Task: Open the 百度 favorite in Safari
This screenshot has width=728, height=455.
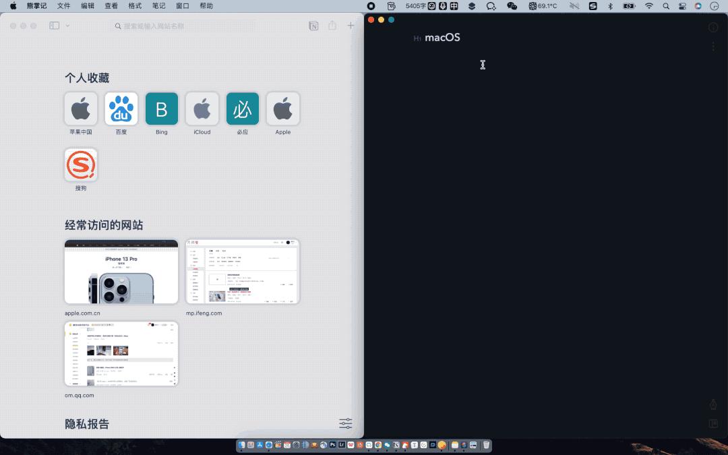Action: click(x=121, y=109)
